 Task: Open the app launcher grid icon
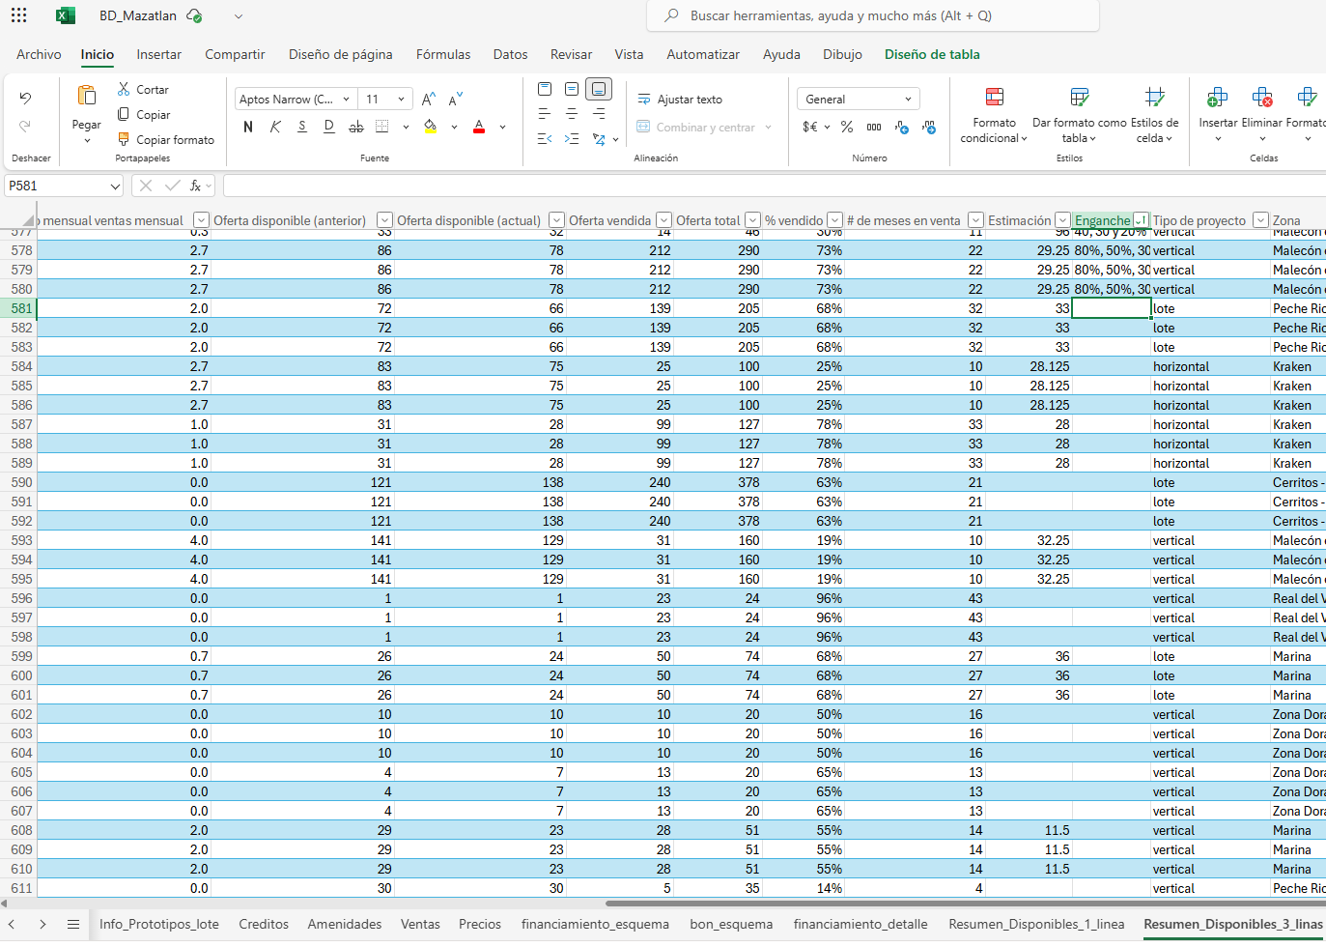pyautogui.click(x=19, y=15)
